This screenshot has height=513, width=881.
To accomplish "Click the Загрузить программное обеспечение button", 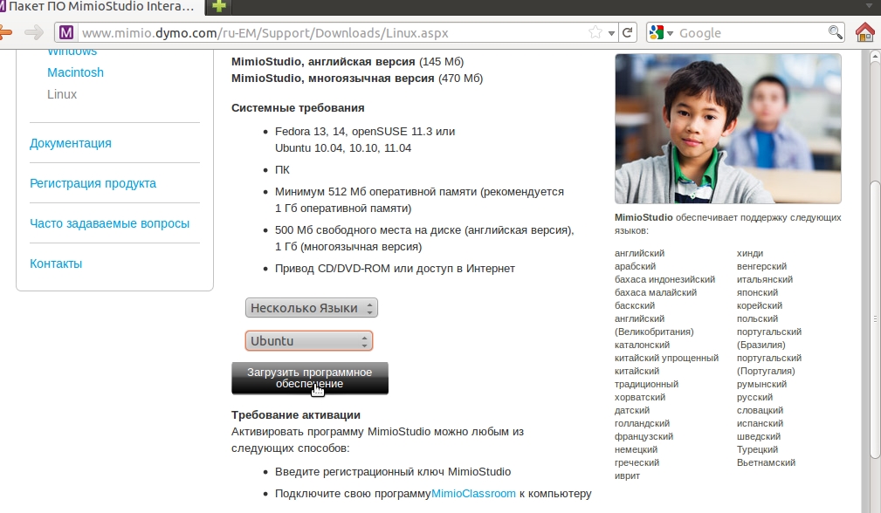I will [x=310, y=378].
